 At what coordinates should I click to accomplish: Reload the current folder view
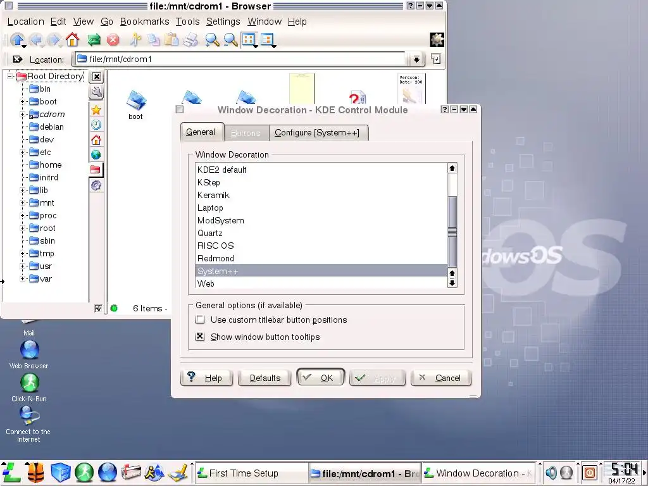click(x=94, y=40)
